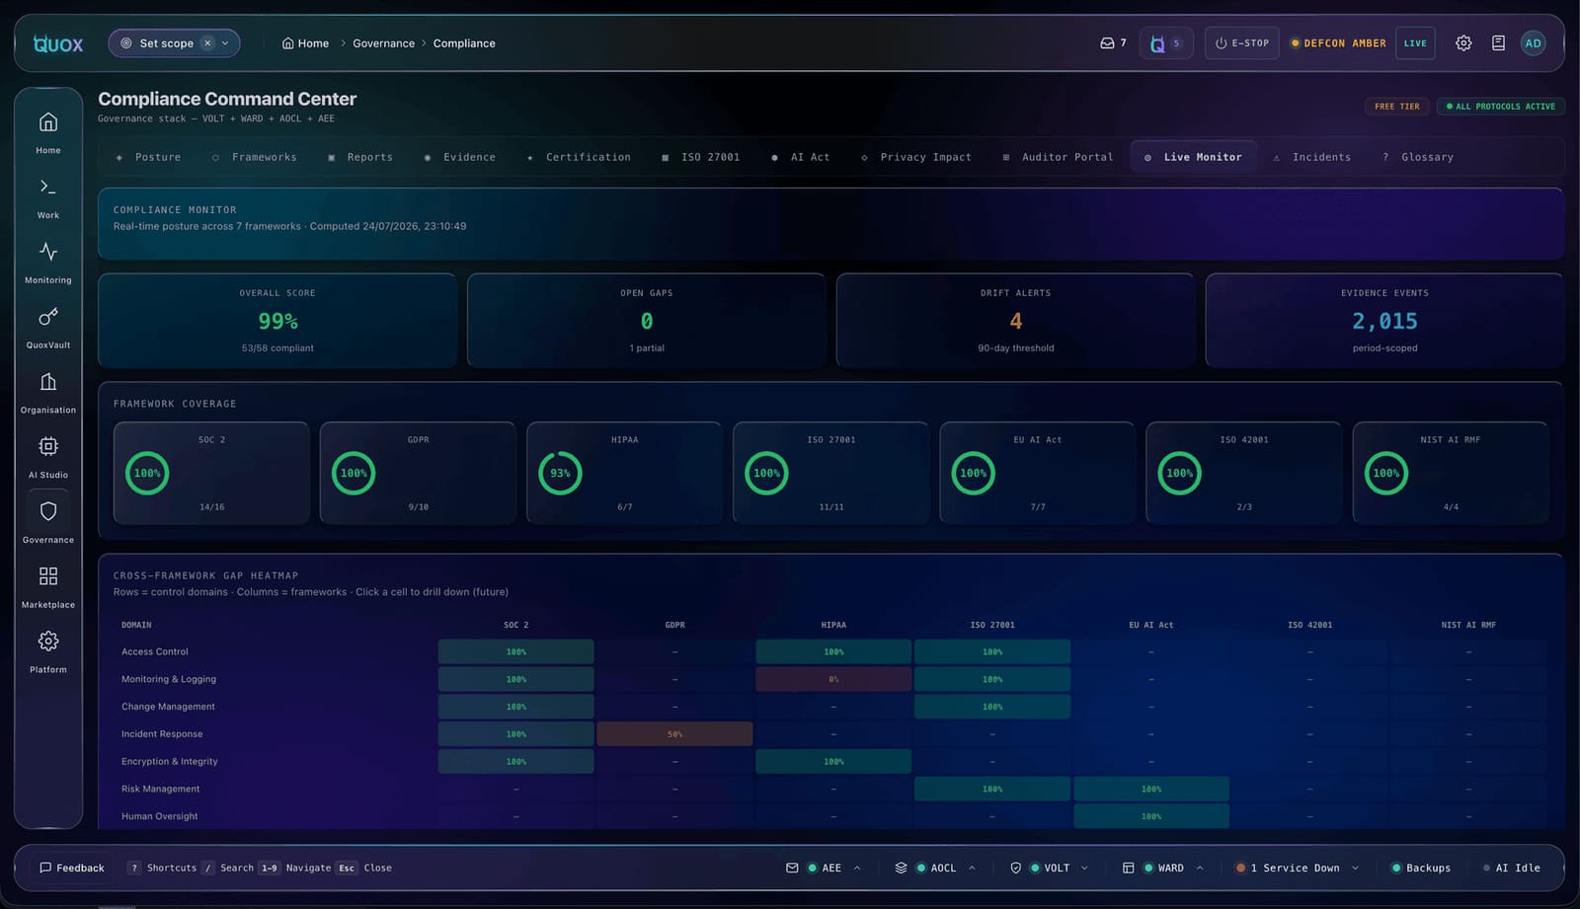1580x909 pixels.
Task: Switch to the Incidents tab
Action: (x=1311, y=157)
